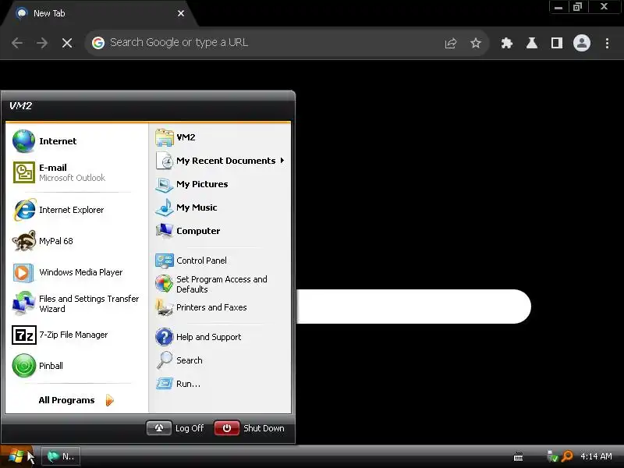The height and width of the screenshot is (468, 624).
Task: Open the browser three-dot menu
Action: 607,43
